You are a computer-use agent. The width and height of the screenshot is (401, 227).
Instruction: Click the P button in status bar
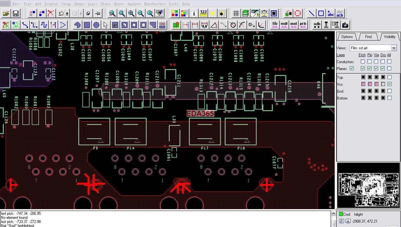[x=342, y=221]
